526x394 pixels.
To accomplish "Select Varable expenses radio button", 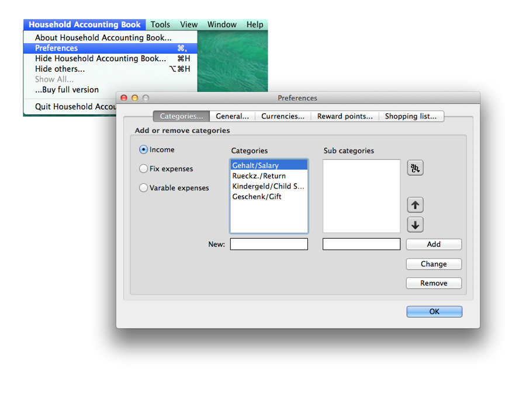I will (144, 188).
